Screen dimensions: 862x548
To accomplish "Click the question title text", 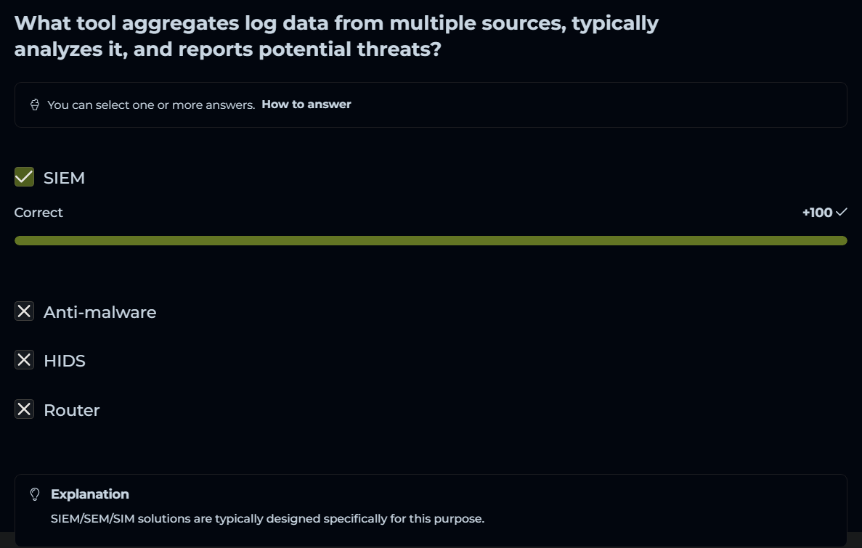I will tap(336, 36).
